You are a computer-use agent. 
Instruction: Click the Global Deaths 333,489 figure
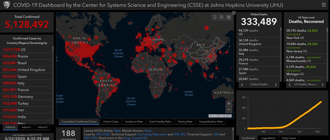click(x=259, y=22)
